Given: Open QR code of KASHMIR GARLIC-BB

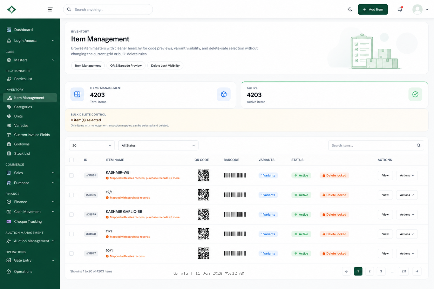Looking at the screenshot, I should [x=203, y=214].
